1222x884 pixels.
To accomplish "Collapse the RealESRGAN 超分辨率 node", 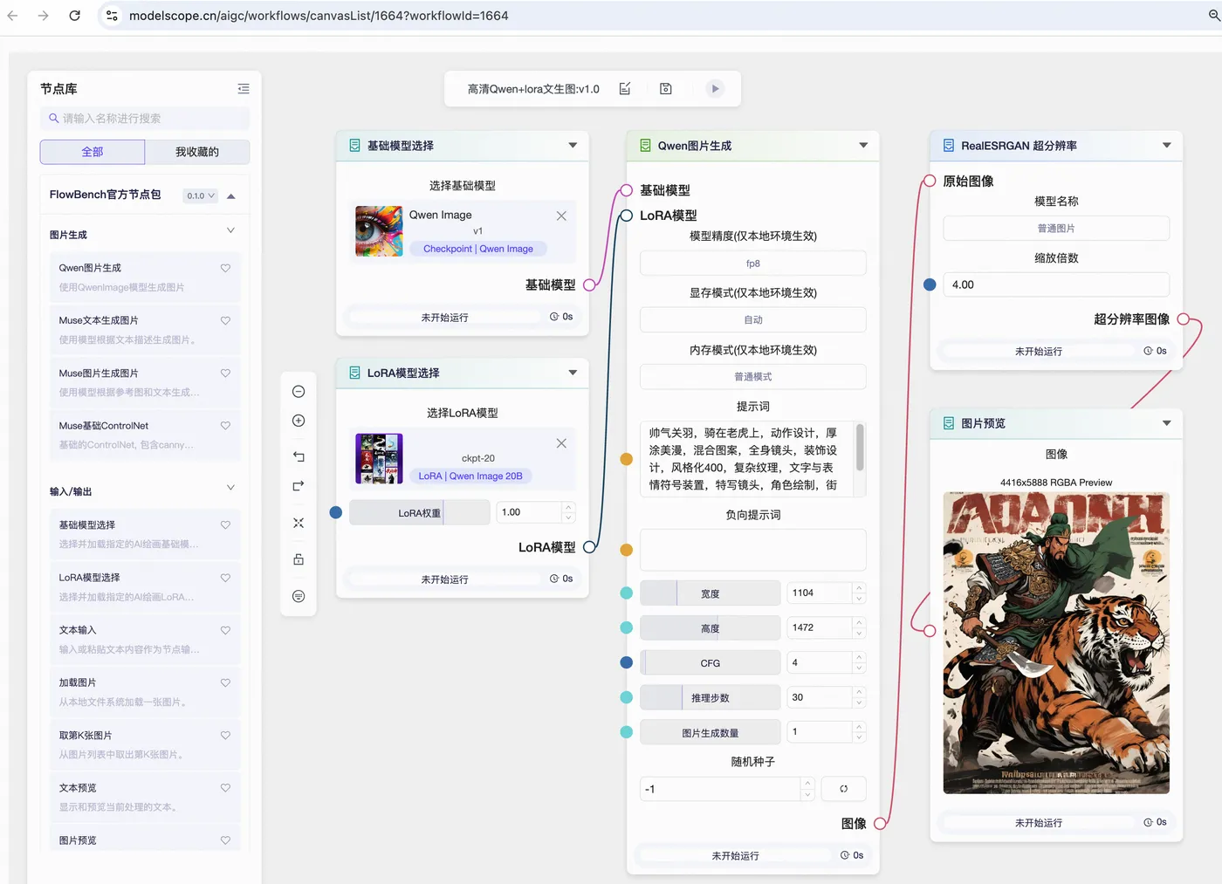I will coord(1167,146).
